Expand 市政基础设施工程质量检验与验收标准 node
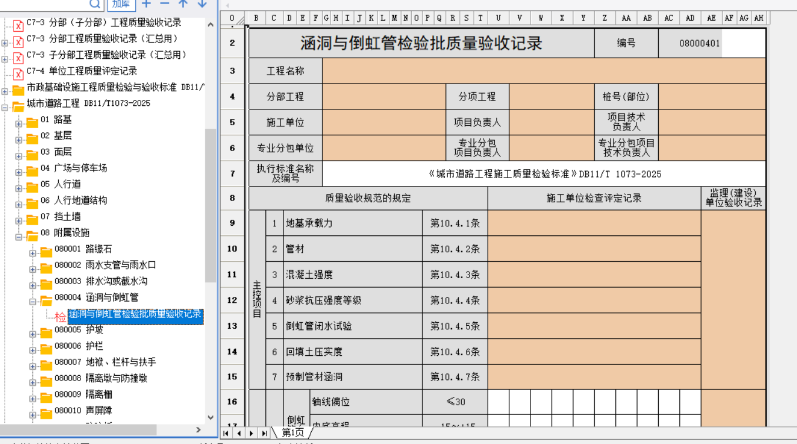This screenshot has height=444, width=797. [x=5, y=91]
